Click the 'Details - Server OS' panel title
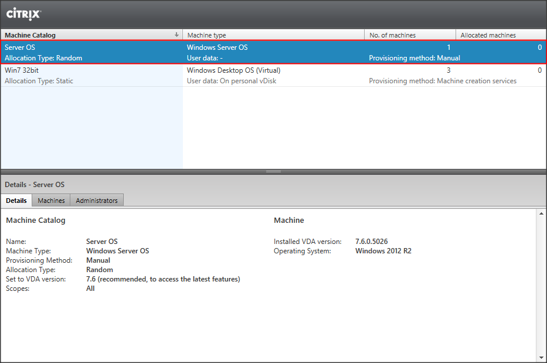Image resolution: width=547 pixels, height=363 pixels. coord(35,185)
